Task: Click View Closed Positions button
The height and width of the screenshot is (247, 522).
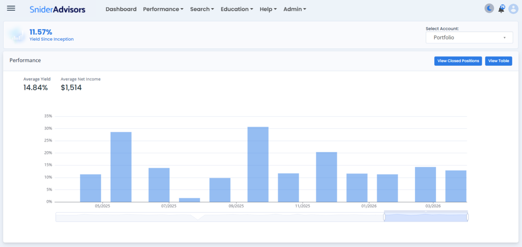Action: pos(458,61)
